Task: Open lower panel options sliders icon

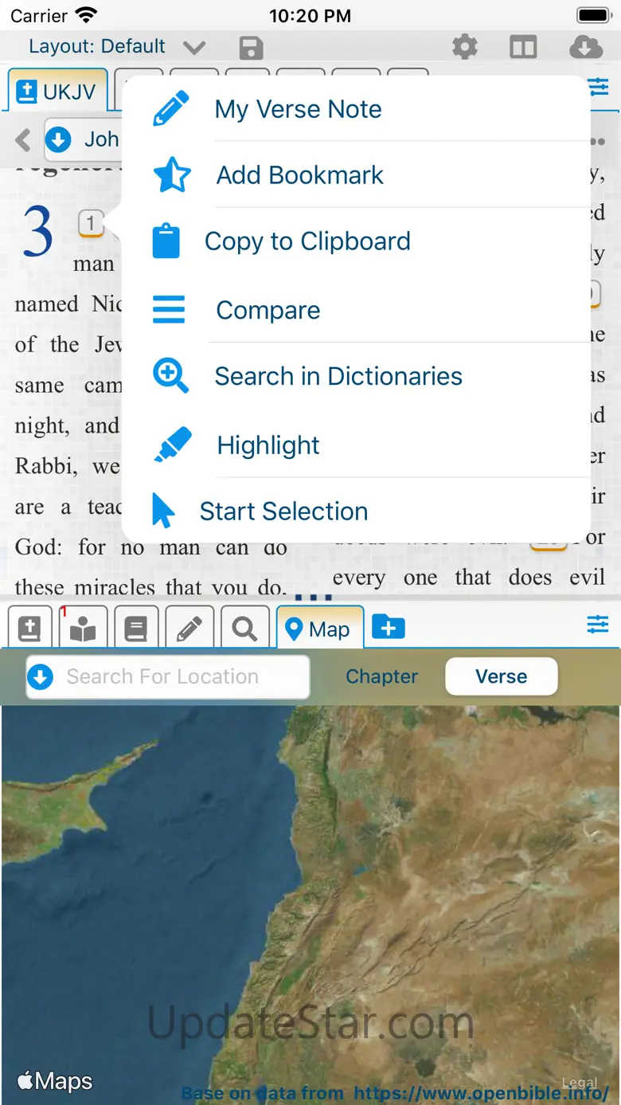Action: 597,625
